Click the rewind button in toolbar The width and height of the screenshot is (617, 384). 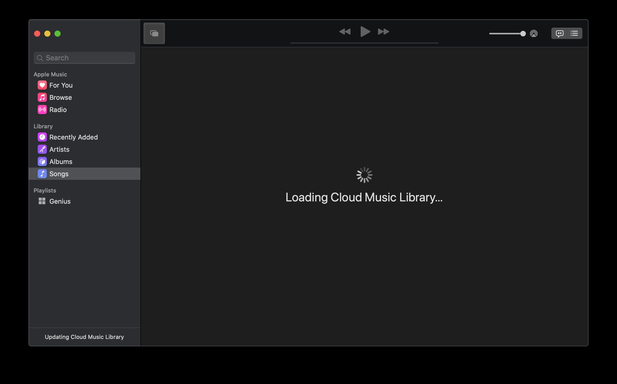(344, 31)
